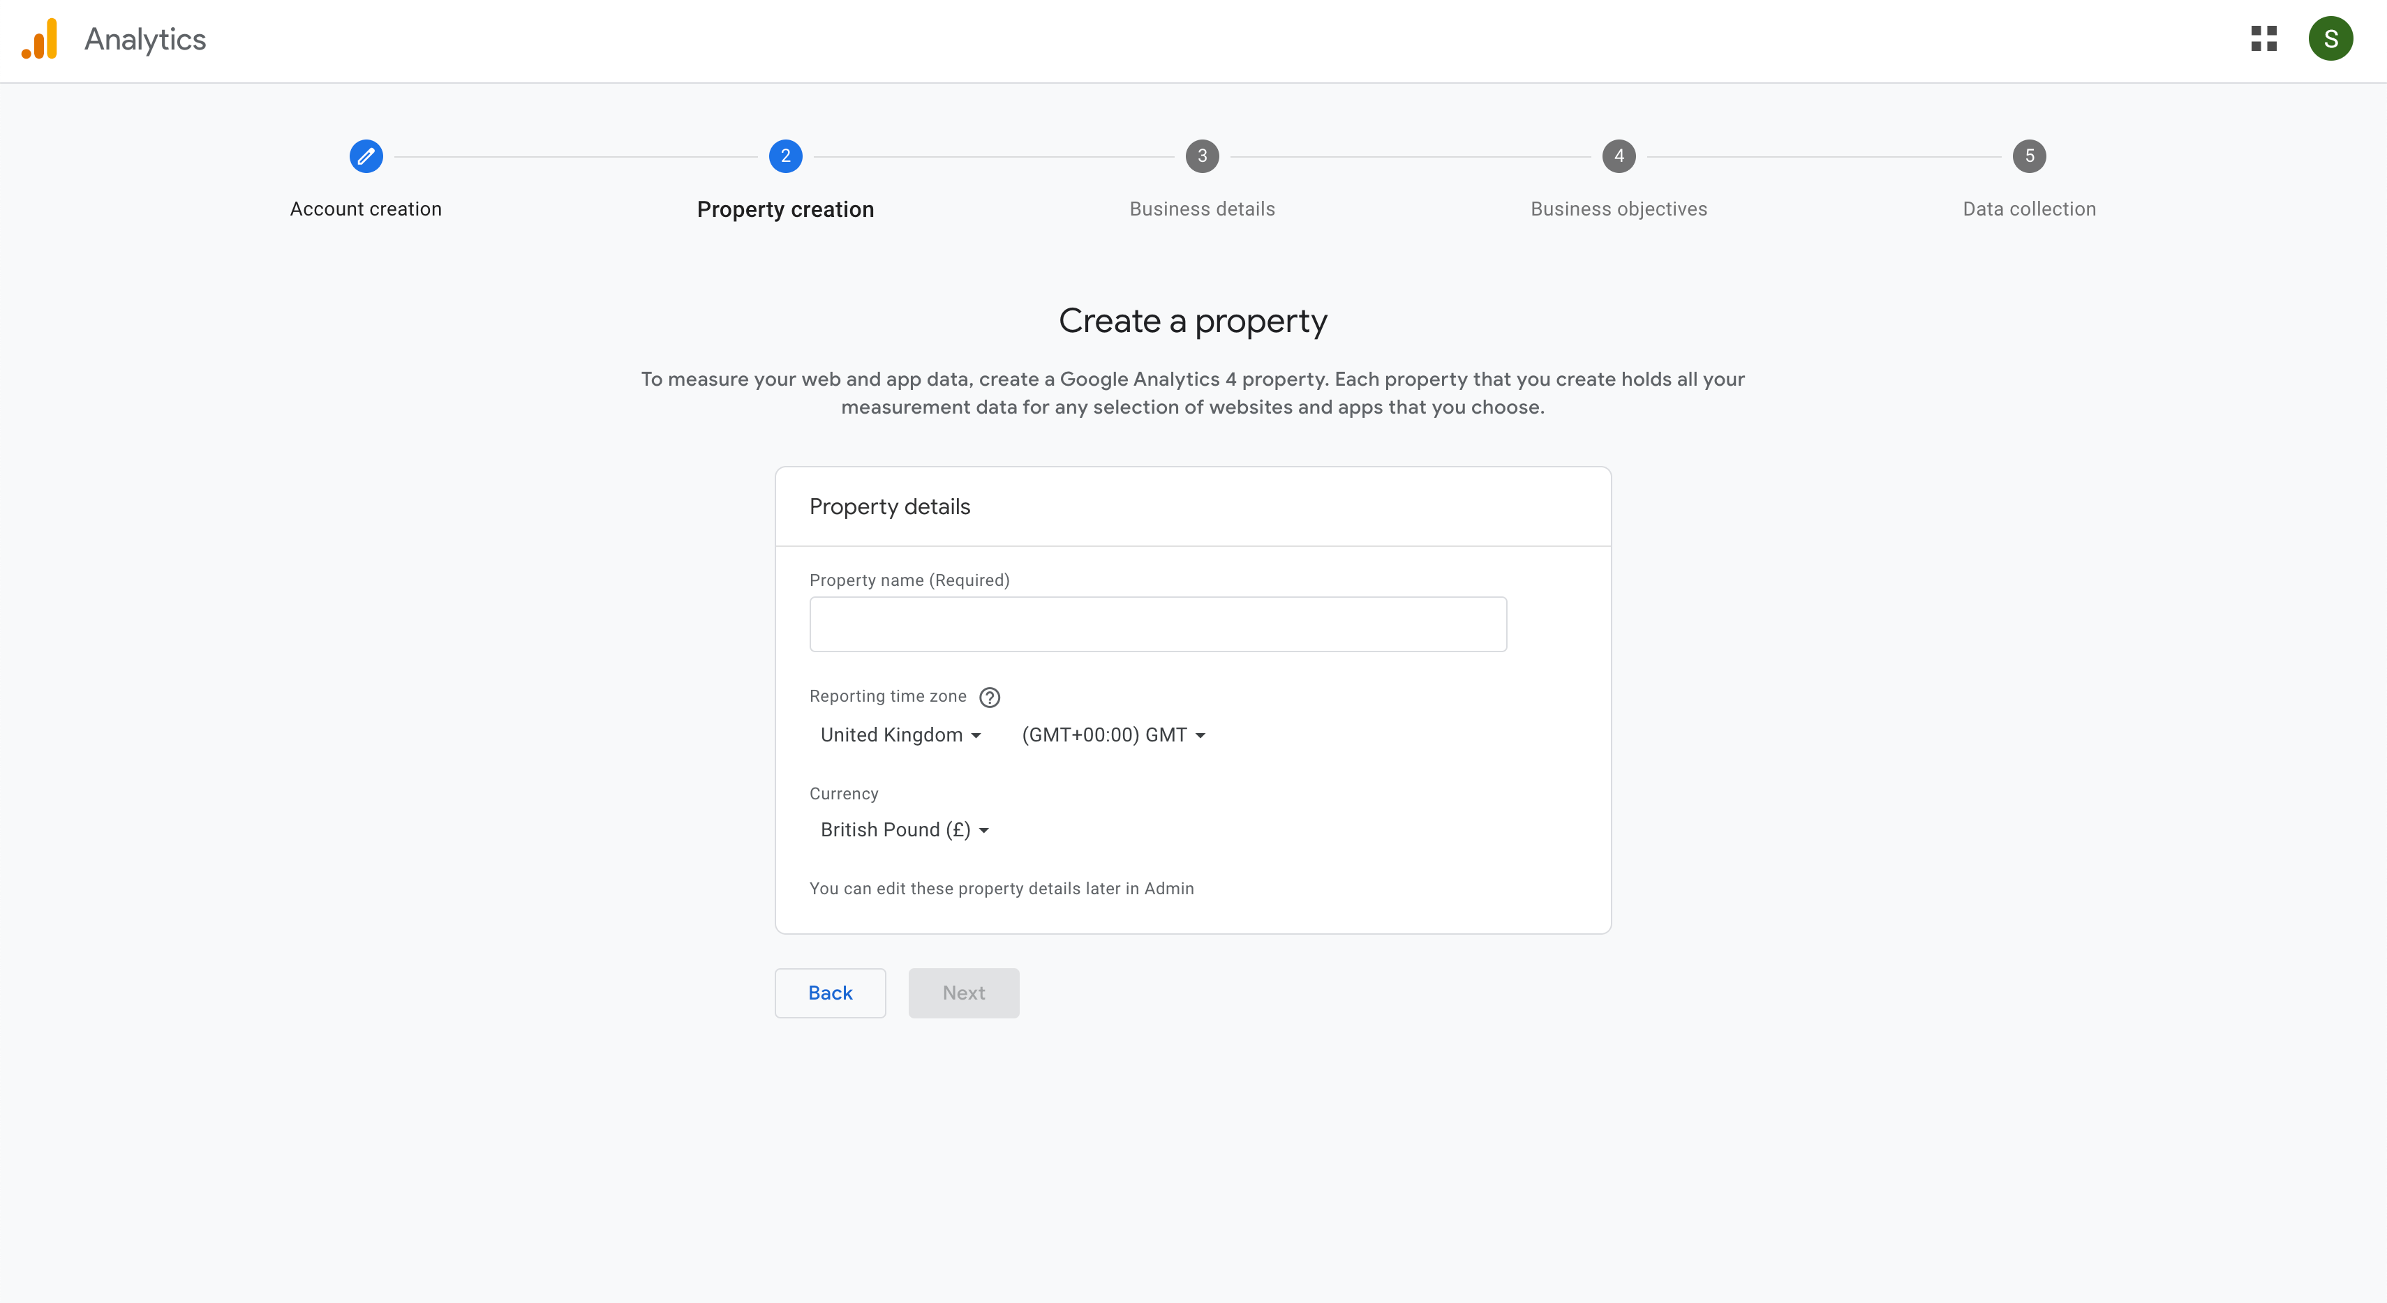Viewport: 2387px width, 1303px height.
Task: Expand the British Pound currency dropdown
Action: (904, 829)
